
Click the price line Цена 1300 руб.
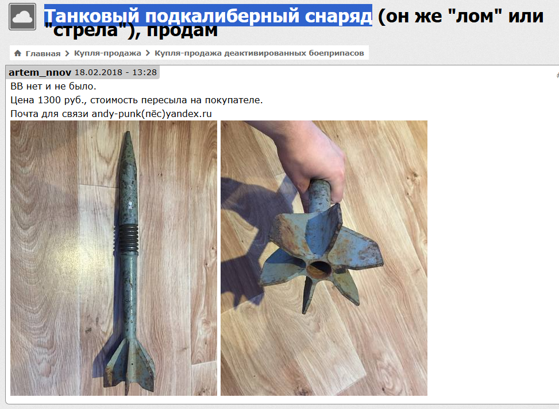[137, 100]
